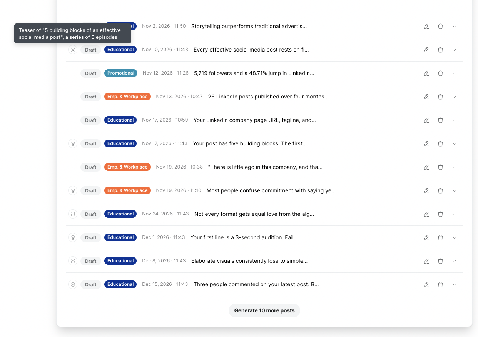Delete the '26 LinkedIn posts published' draft
This screenshot has width=478, height=337.
pos(440,97)
